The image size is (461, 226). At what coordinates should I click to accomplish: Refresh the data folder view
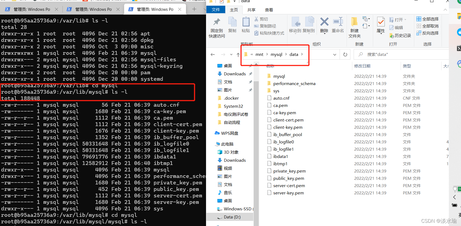[x=345, y=55]
